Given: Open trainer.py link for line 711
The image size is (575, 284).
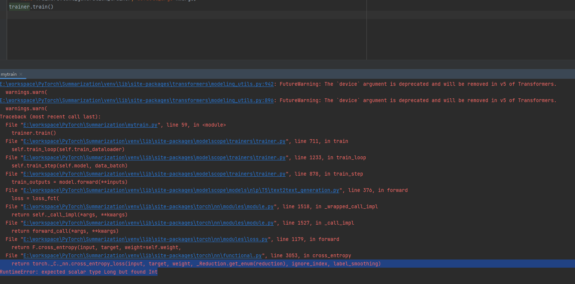Looking at the screenshot, I should 155,141.
